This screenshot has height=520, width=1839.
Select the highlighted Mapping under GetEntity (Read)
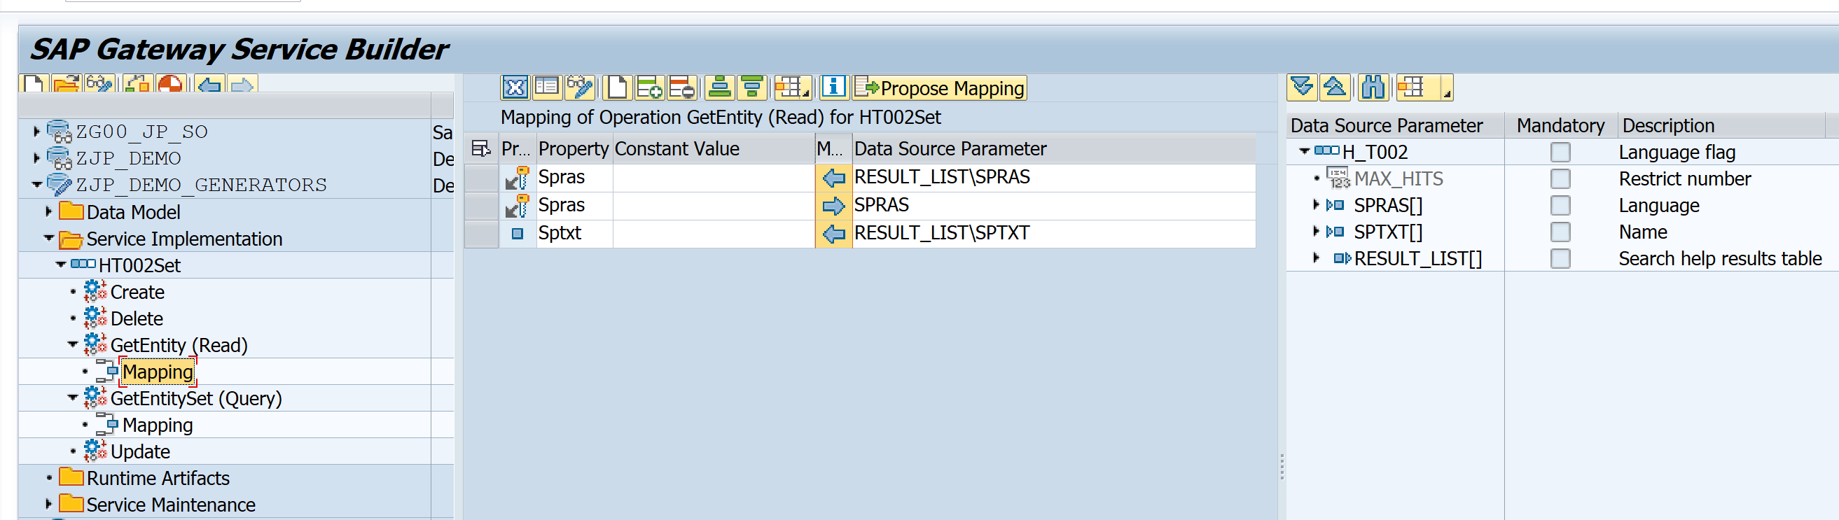[x=158, y=372]
